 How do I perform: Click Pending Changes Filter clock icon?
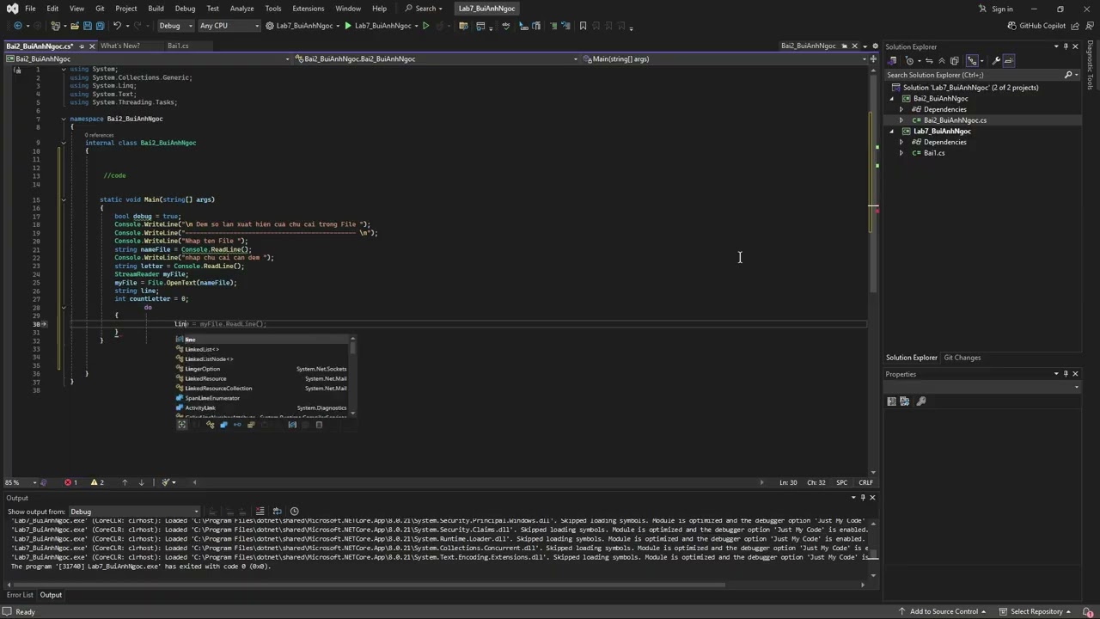coord(910,60)
